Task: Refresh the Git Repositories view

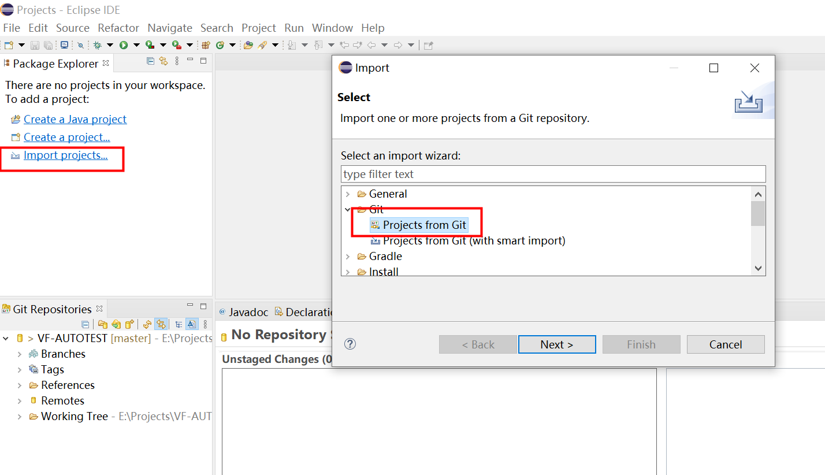Action: pos(147,324)
